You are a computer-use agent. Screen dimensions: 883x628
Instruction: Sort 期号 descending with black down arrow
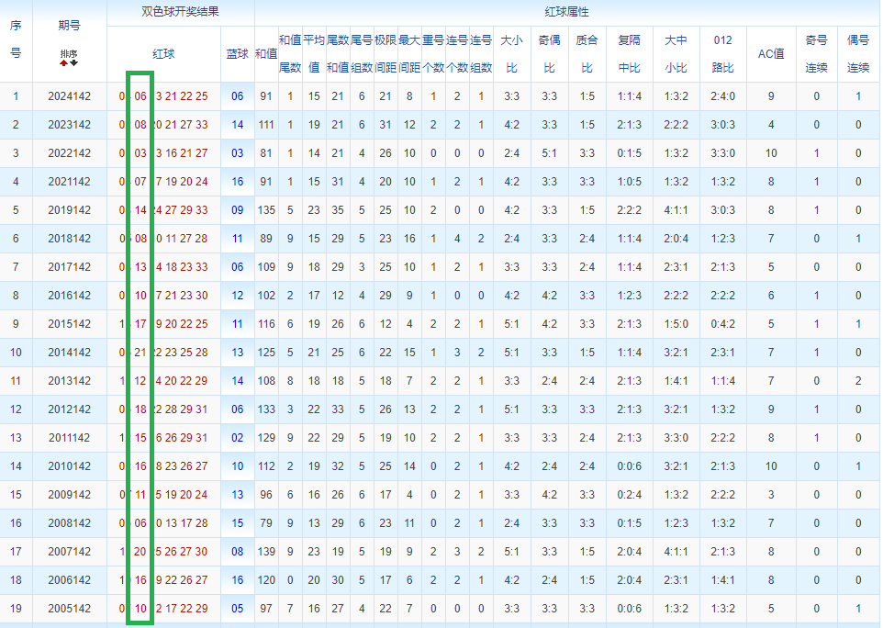[x=73, y=63]
